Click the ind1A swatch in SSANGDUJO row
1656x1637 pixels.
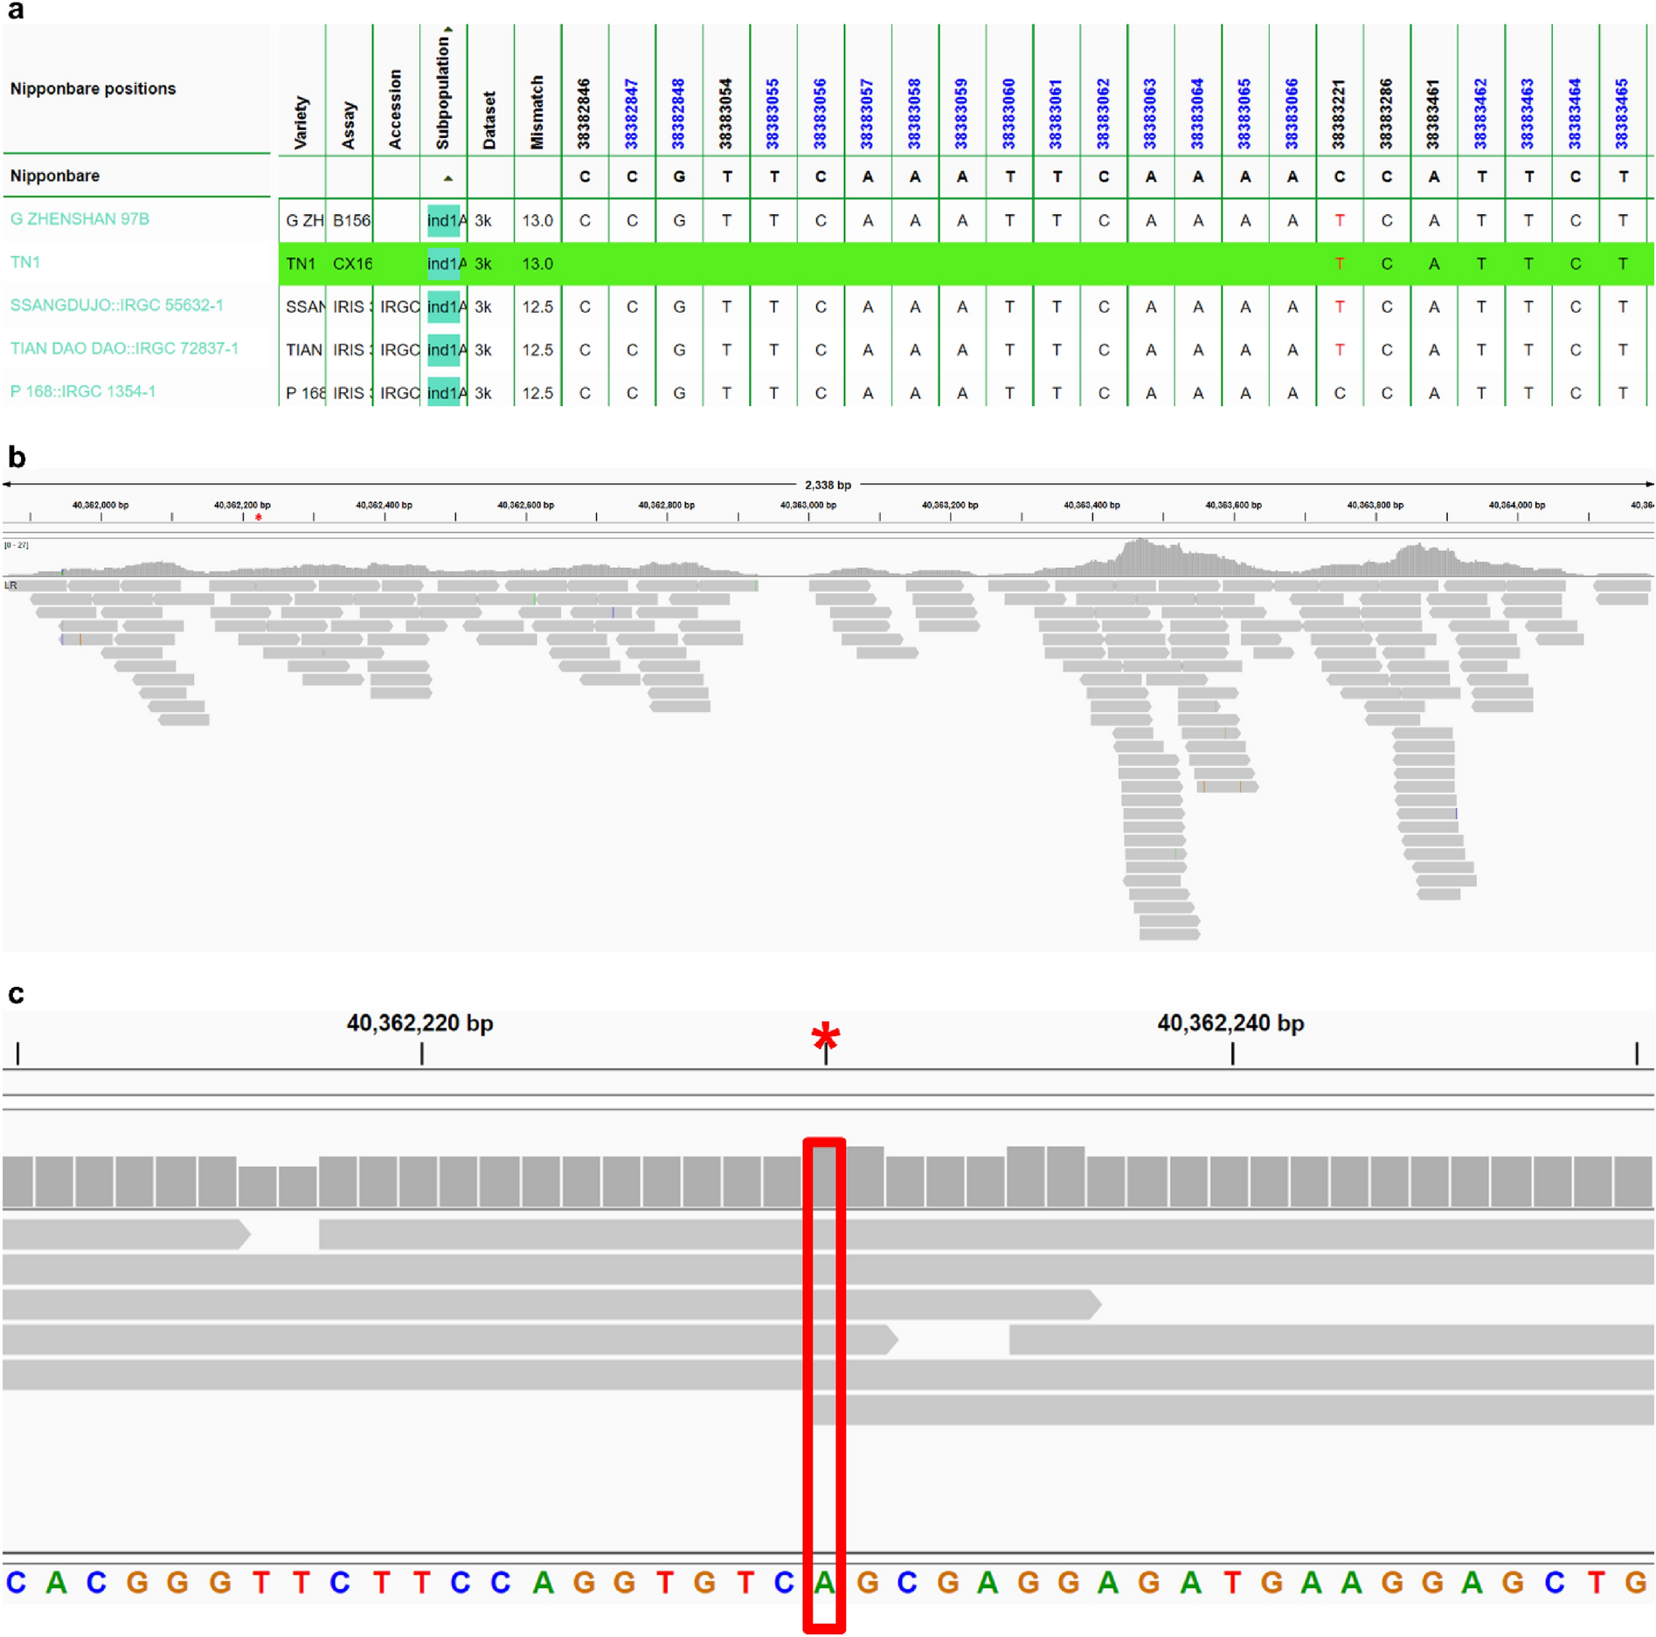pyautogui.click(x=444, y=307)
